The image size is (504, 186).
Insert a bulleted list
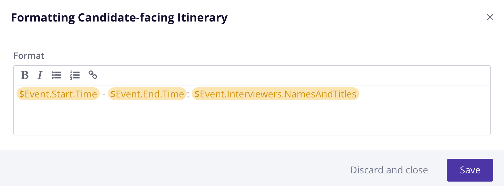[56, 75]
